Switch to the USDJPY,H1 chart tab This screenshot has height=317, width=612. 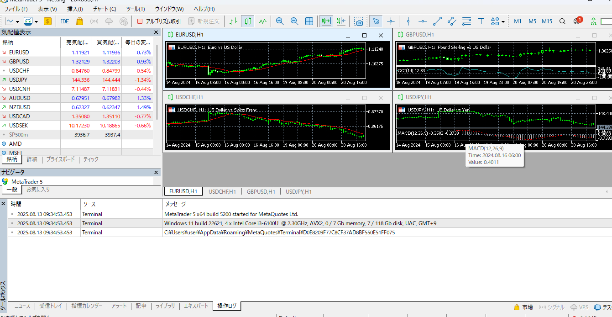coord(298,191)
